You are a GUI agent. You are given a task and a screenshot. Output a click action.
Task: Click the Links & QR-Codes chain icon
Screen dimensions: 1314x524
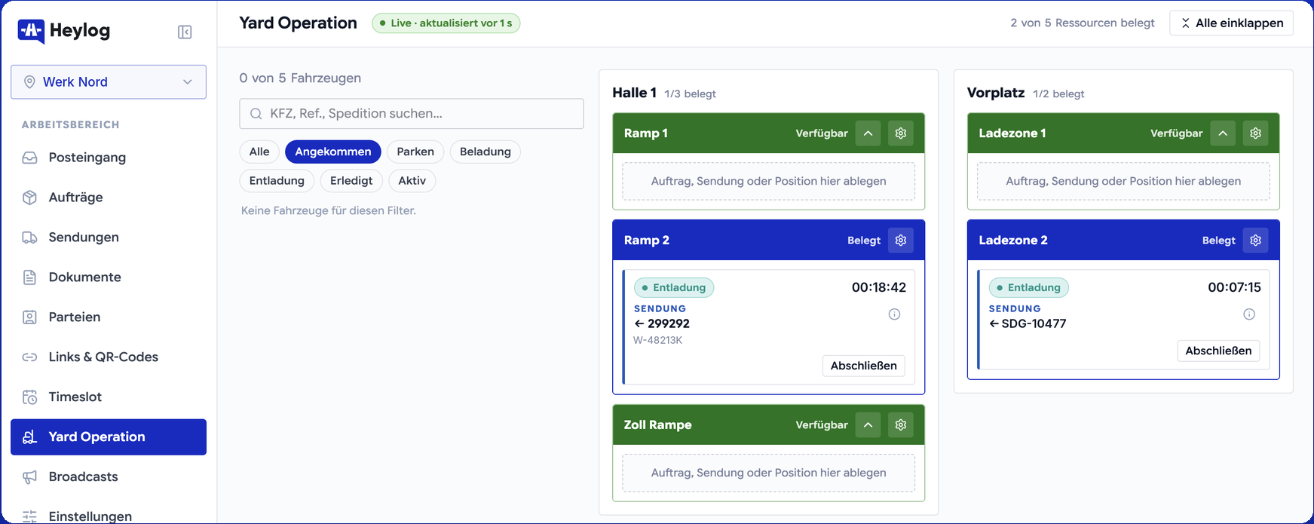click(x=29, y=357)
